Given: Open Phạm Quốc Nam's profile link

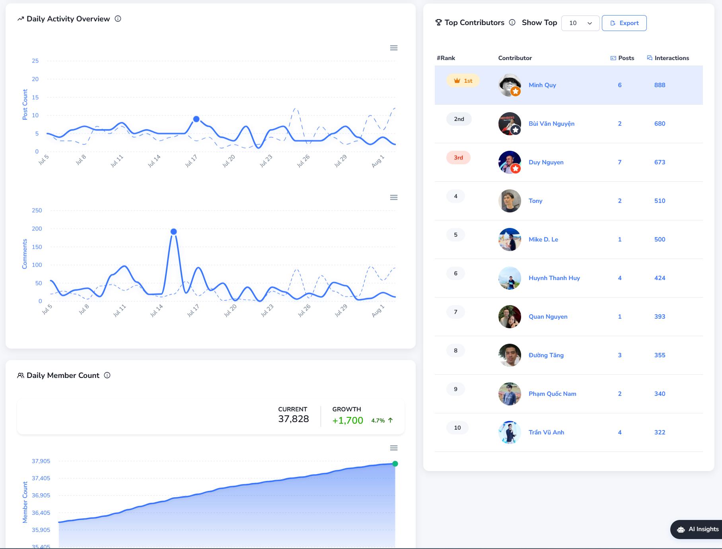Looking at the screenshot, I should click(552, 393).
